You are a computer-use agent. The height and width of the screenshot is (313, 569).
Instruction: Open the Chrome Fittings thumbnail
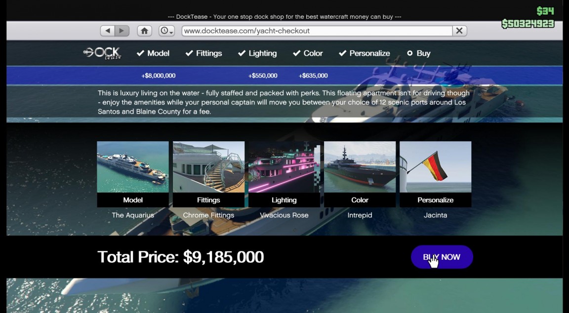coord(208,167)
